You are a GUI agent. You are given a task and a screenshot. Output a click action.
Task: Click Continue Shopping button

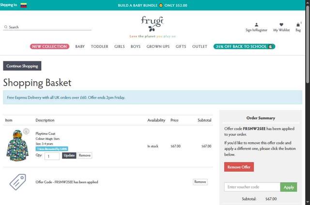pyautogui.click(x=22, y=66)
